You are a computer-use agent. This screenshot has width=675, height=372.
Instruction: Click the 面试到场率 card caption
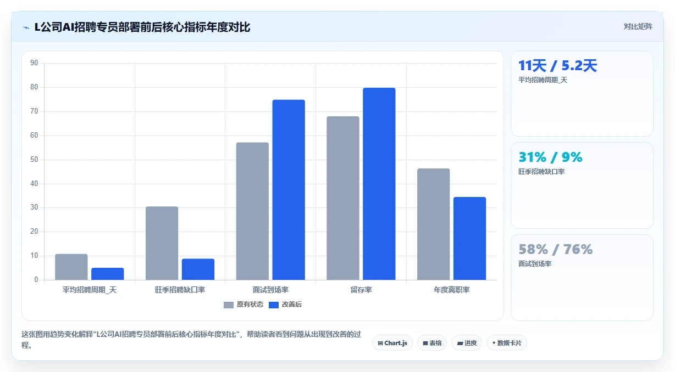[535, 264]
